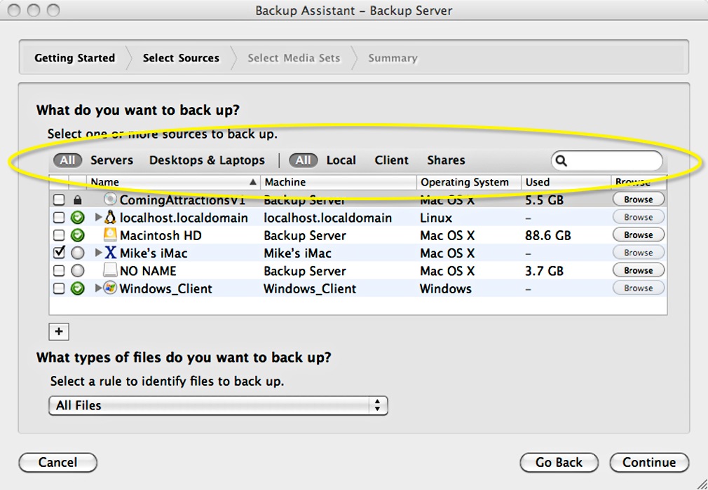Expand the Windows_Client disclosure triangle
The image size is (708, 490).
click(98, 288)
